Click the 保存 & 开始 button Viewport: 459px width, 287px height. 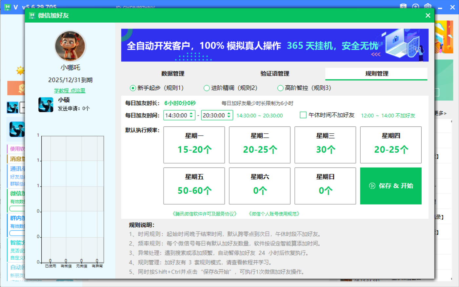(390, 186)
